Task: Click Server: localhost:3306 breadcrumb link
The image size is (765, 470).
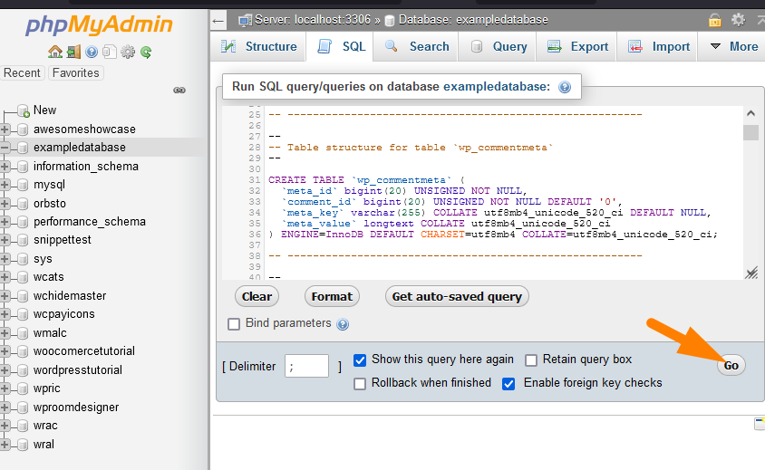Action: coord(312,20)
